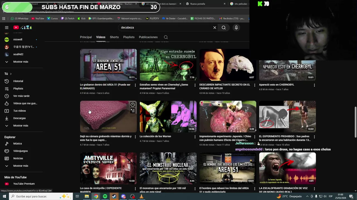Open File Explorer from the taskbar
Viewport: 357px width, 200px height.
coord(87,196)
